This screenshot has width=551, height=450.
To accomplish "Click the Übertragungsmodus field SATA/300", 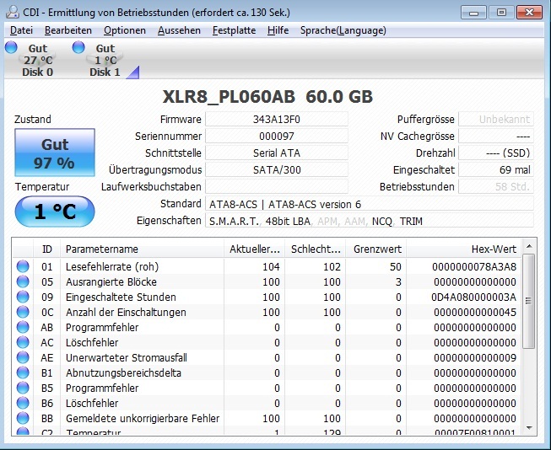I will 277,170.
